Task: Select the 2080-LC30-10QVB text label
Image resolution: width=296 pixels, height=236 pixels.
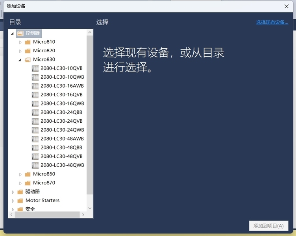Action: click(x=61, y=68)
